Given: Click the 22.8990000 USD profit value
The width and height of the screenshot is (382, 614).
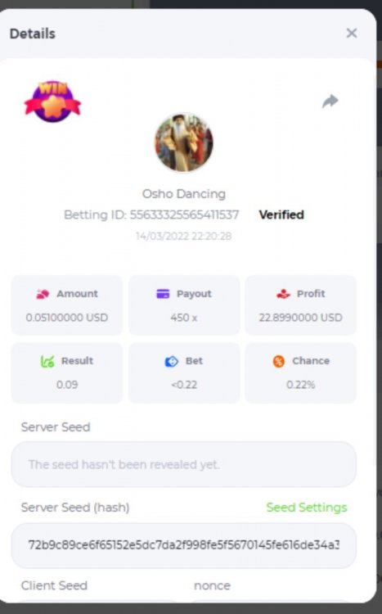Looking at the screenshot, I should 300,317.
